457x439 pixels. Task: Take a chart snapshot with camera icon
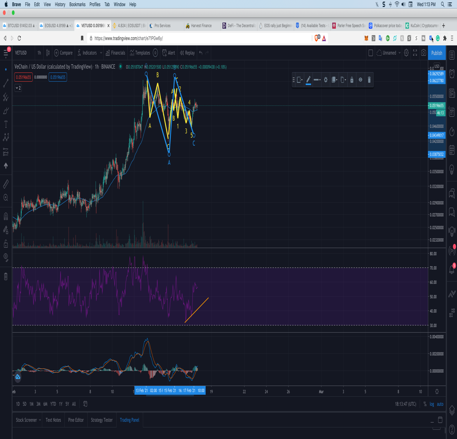point(423,53)
